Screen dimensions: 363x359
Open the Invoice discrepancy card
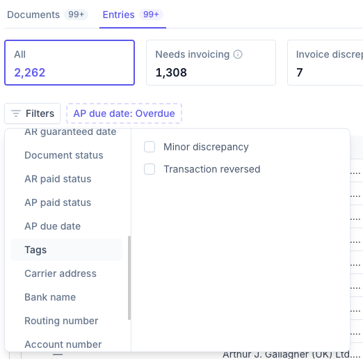point(325,63)
